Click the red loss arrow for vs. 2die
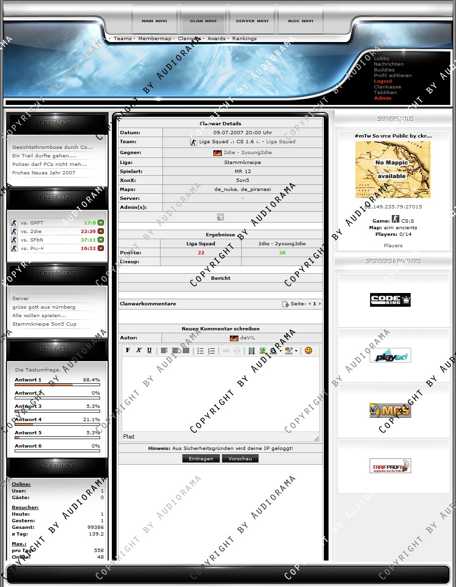Image resolution: width=456 pixels, height=587 pixels. point(101,231)
